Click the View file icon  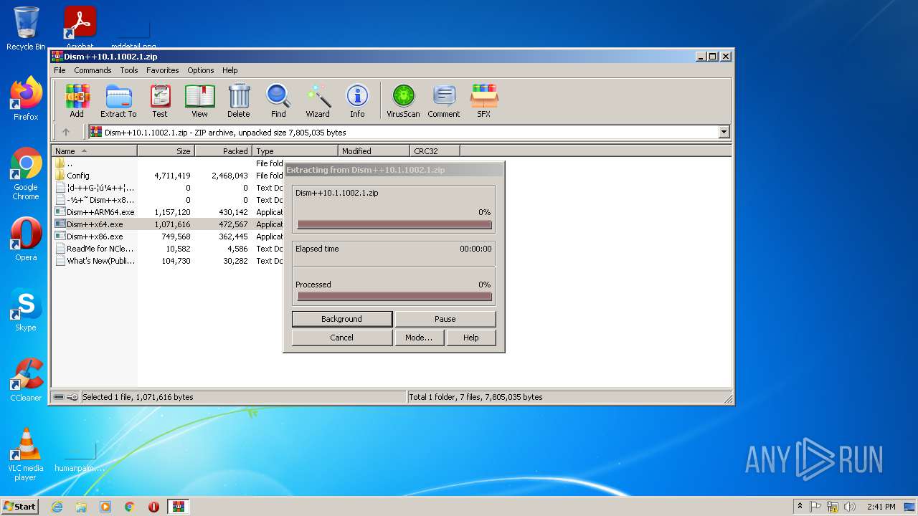coord(199,101)
